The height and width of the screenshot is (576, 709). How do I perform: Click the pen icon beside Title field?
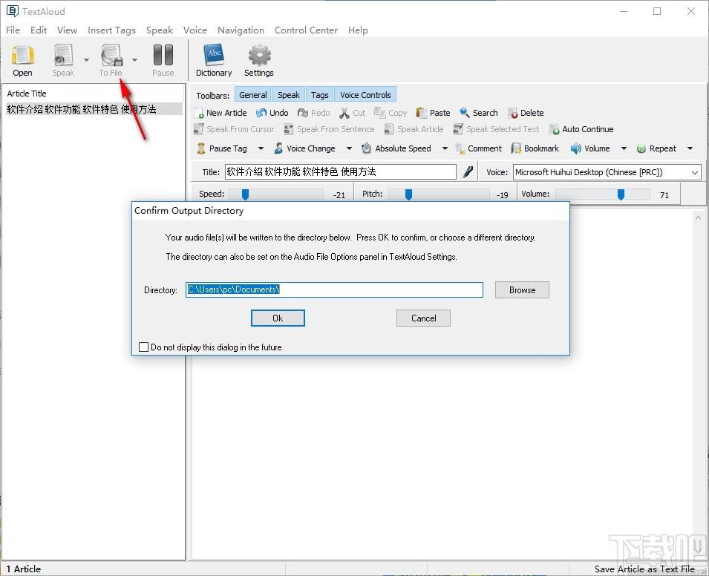[468, 171]
